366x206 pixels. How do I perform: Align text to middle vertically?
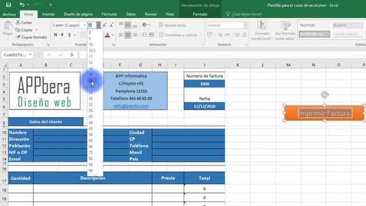tap(128, 25)
